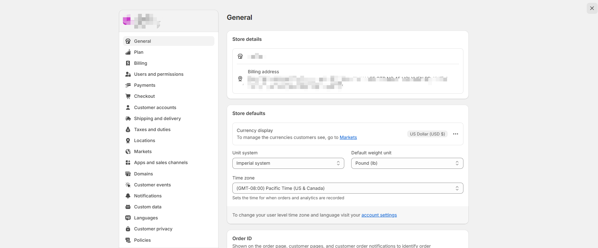
Task: Open the Time zone dropdown
Action: (348, 188)
